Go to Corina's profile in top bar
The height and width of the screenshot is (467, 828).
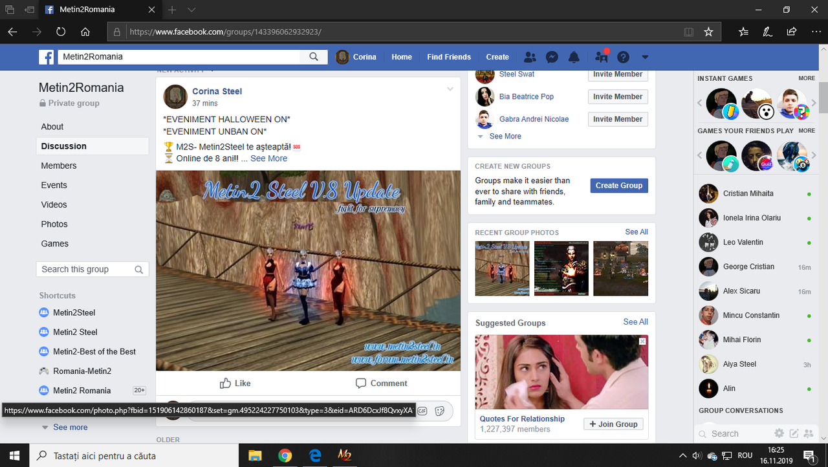coord(356,57)
